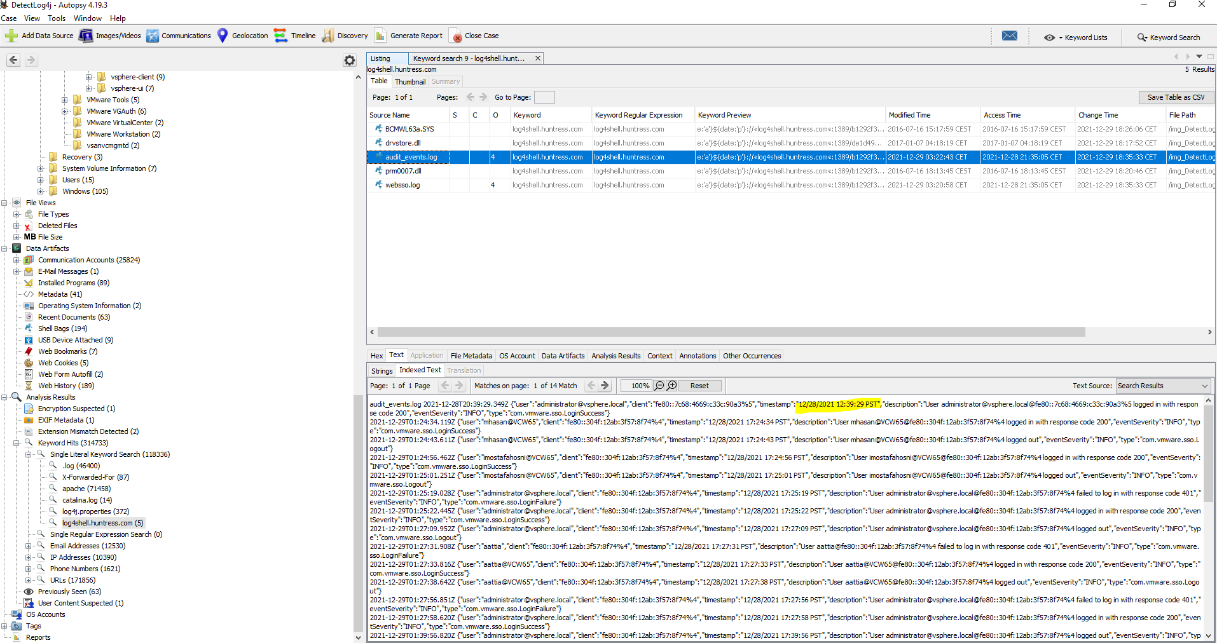Click the envelope messages icon
This screenshot has width=1217, height=643.
coord(1009,36)
